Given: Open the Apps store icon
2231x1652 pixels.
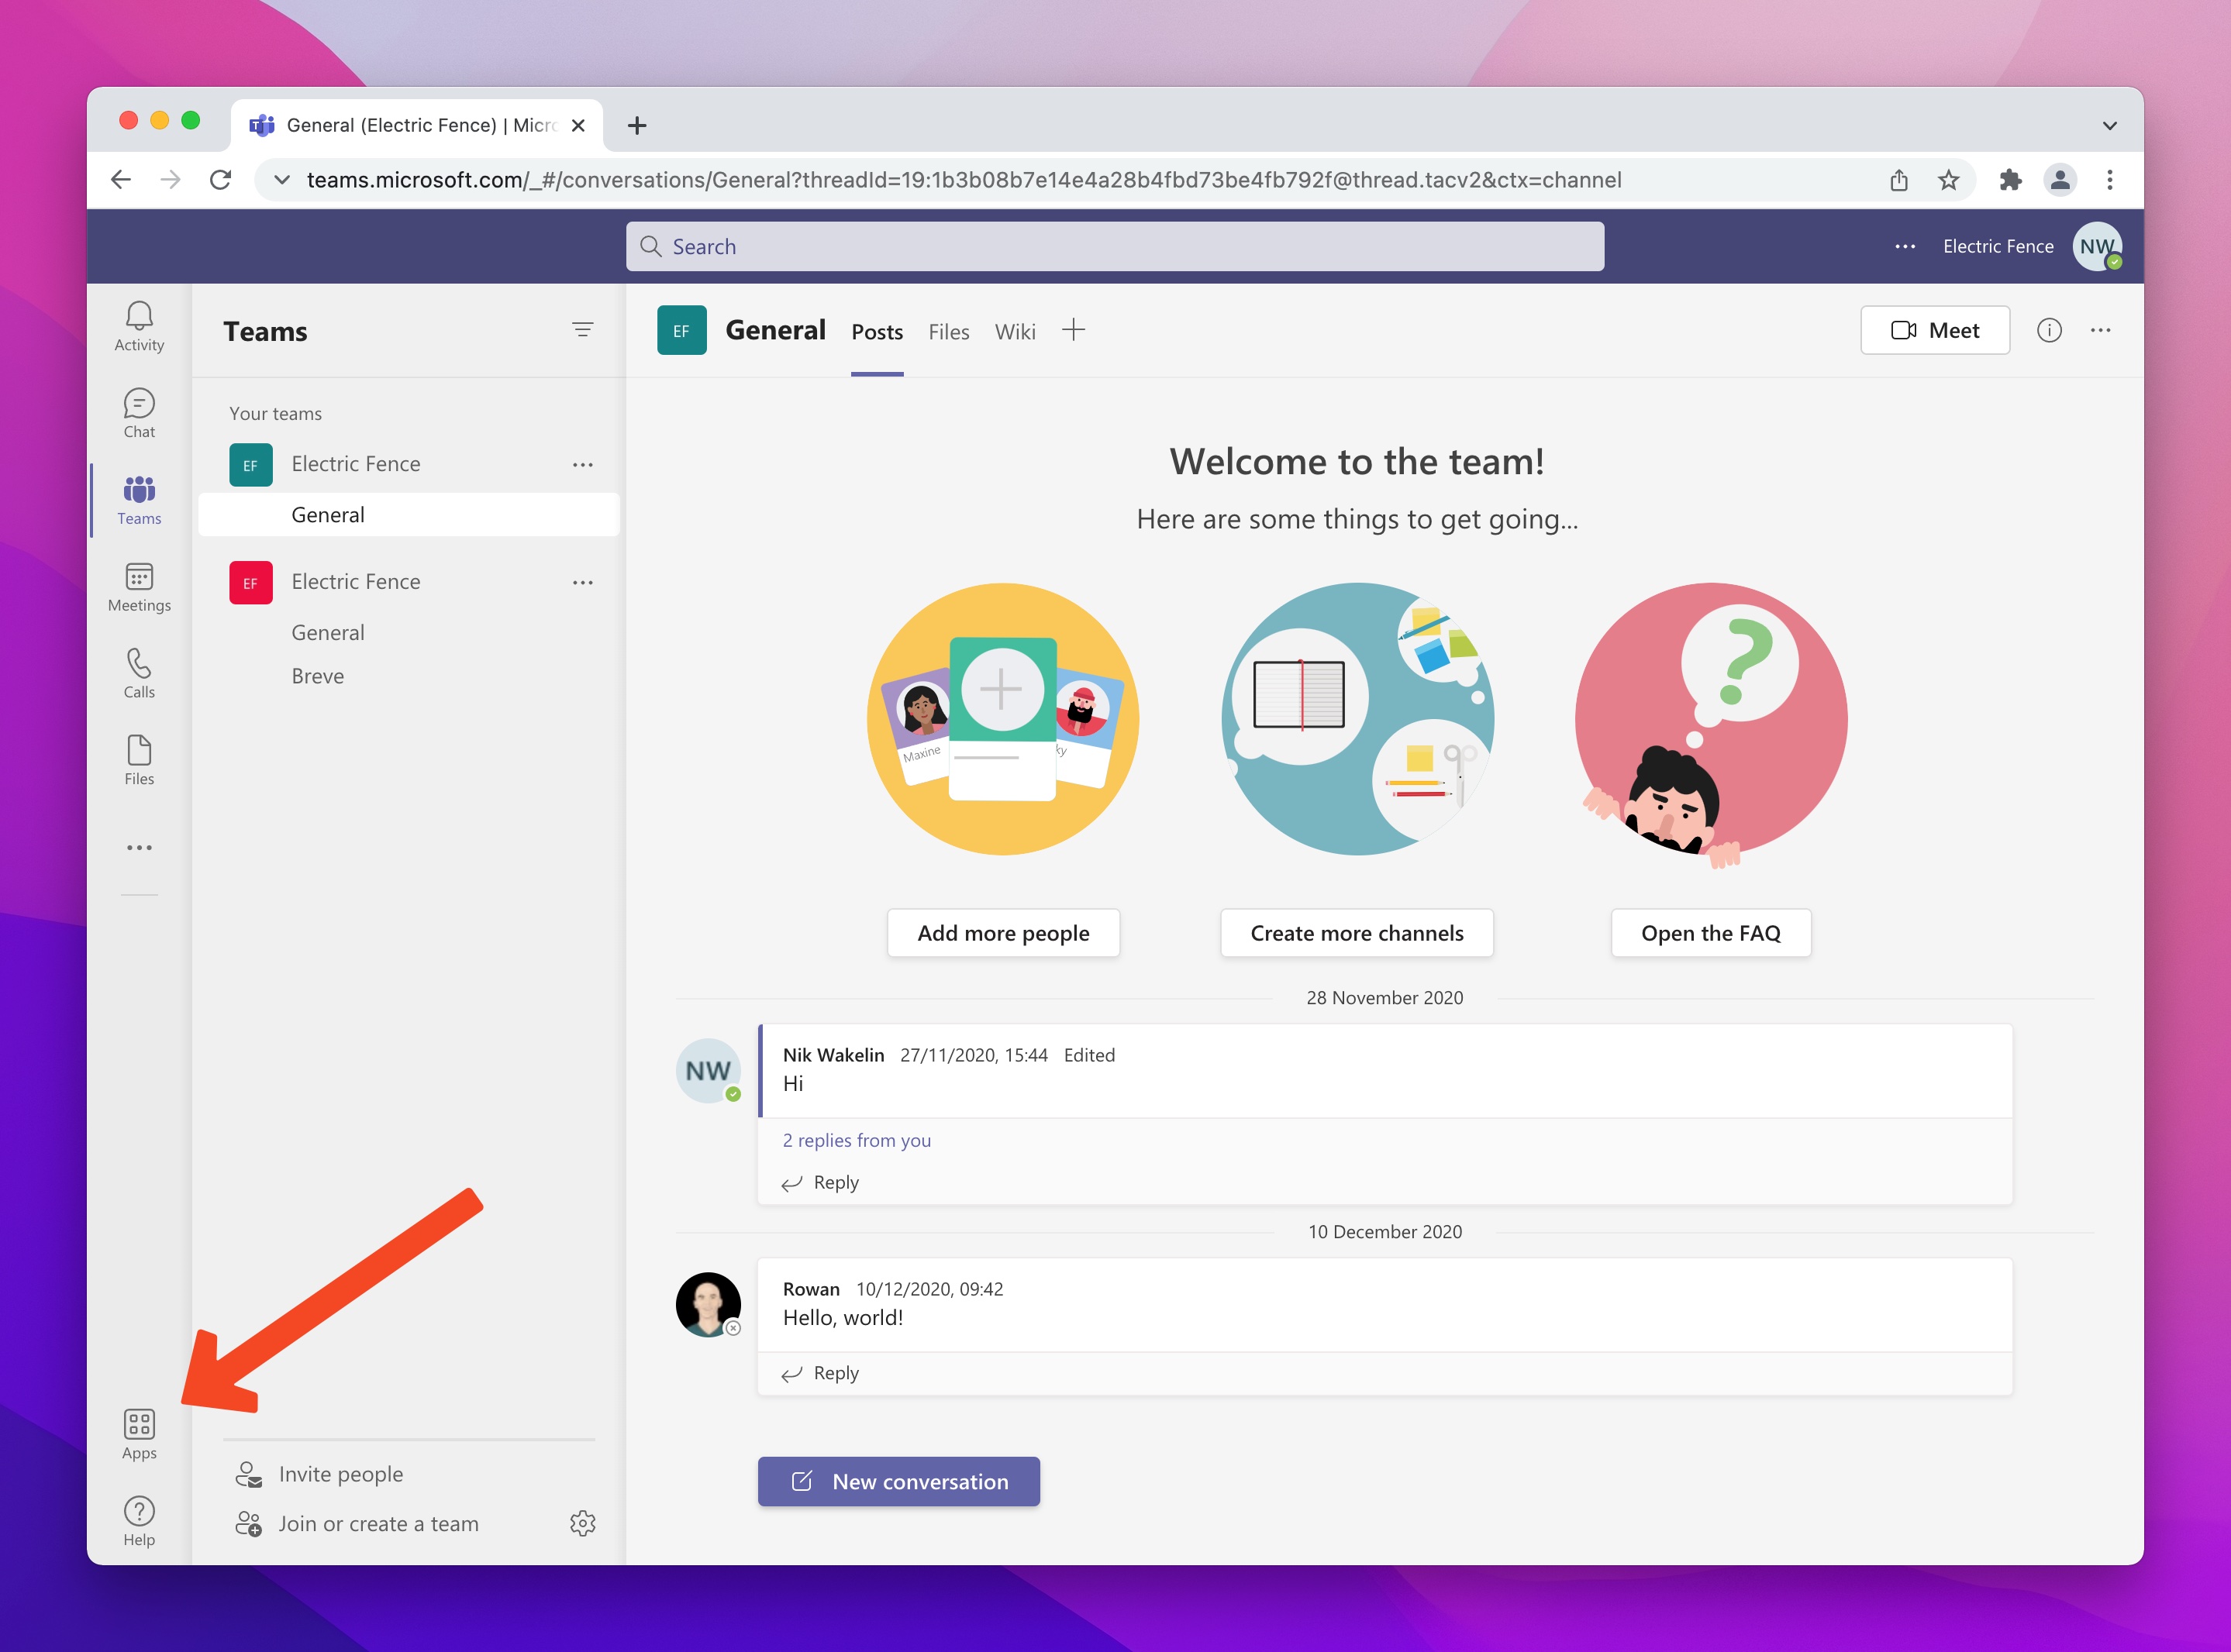Looking at the screenshot, I should (139, 1435).
